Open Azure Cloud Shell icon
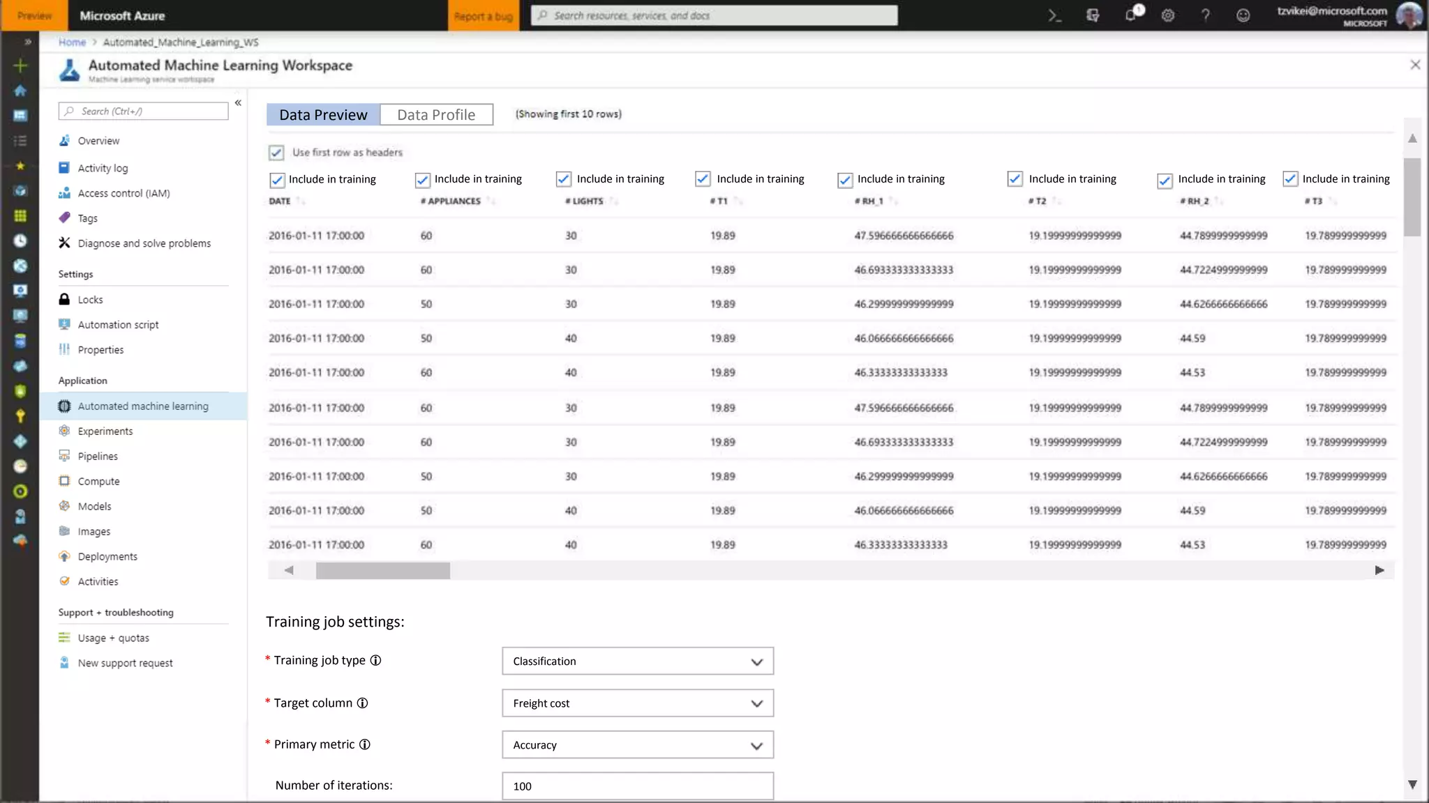The width and height of the screenshot is (1429, 803). click(x=1054, y=15)
